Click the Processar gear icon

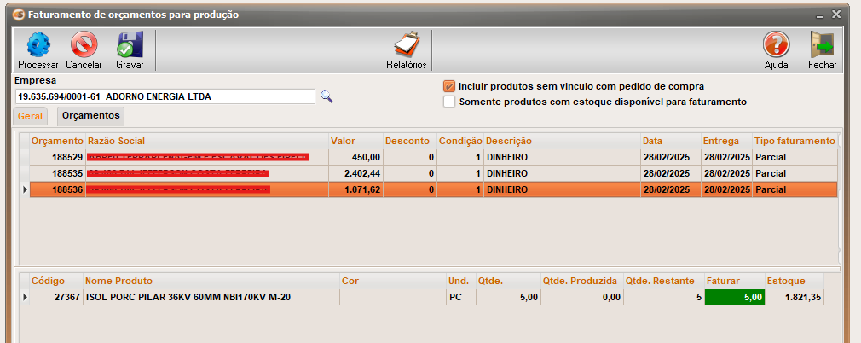38,44
